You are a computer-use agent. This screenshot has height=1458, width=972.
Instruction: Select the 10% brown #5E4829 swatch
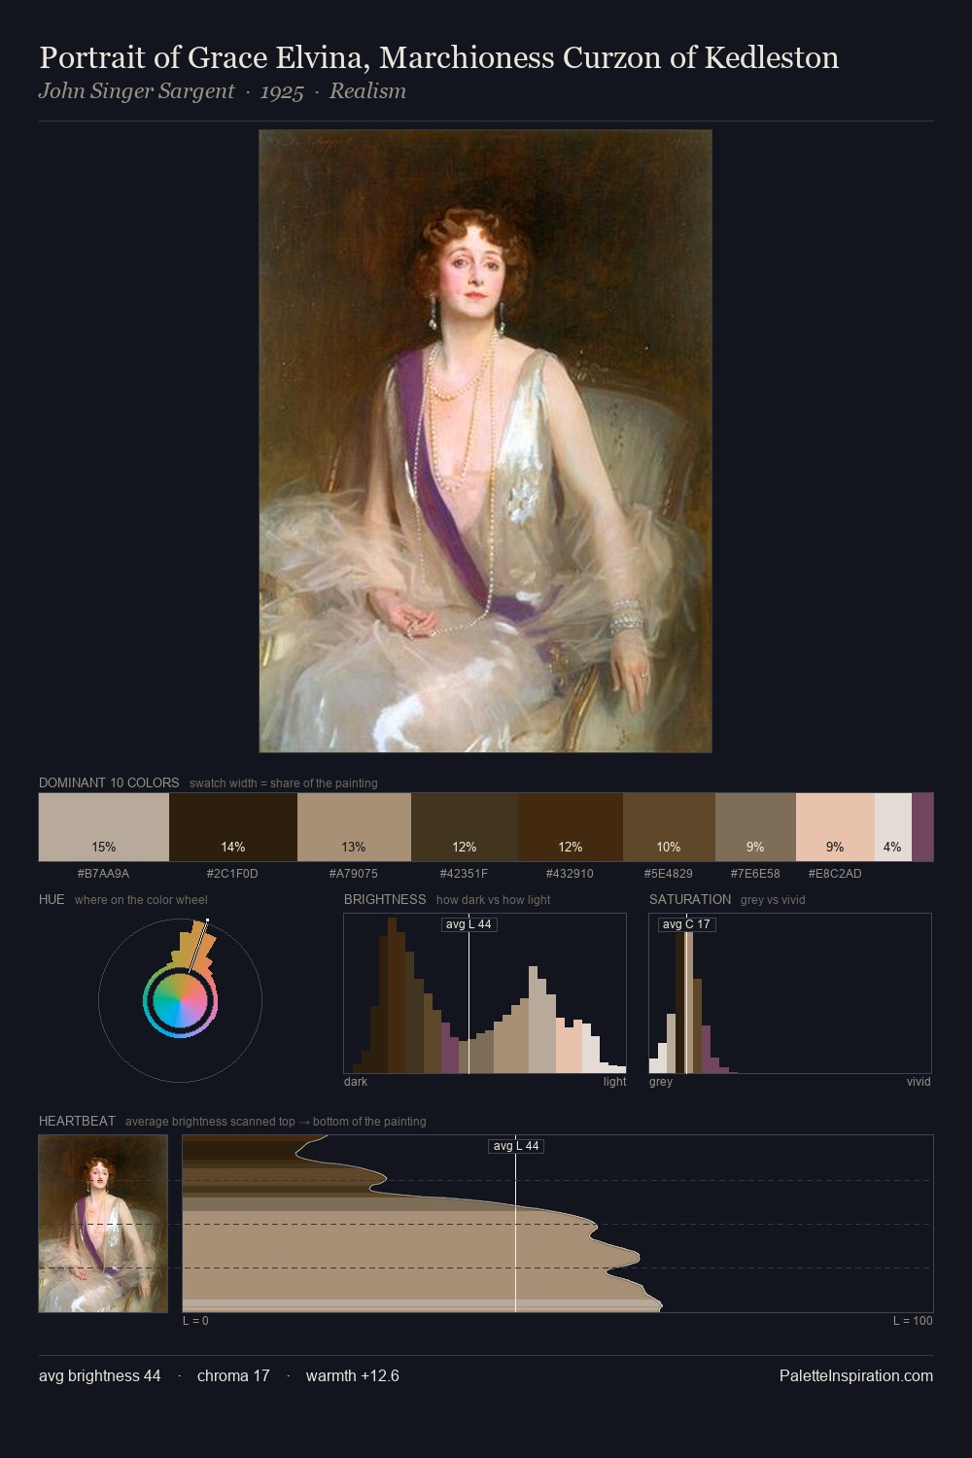(669, 827)
